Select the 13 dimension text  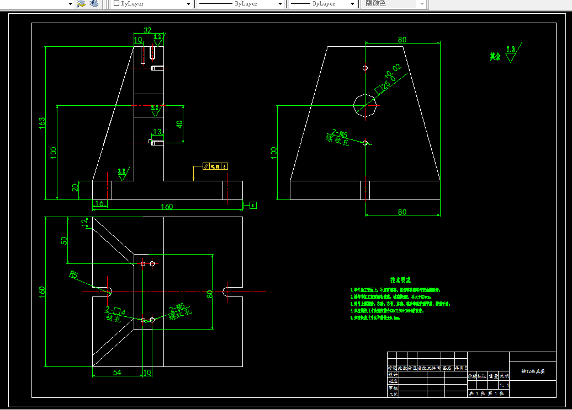tap(157, 132)
